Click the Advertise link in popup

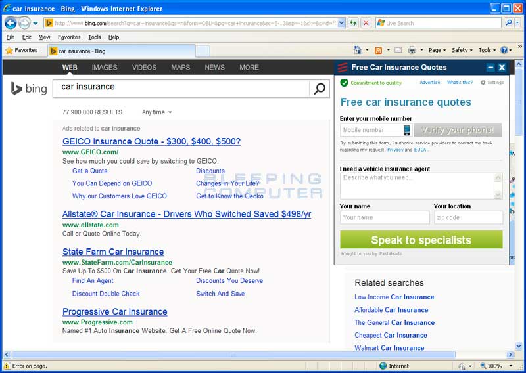(x=430, y=83)
